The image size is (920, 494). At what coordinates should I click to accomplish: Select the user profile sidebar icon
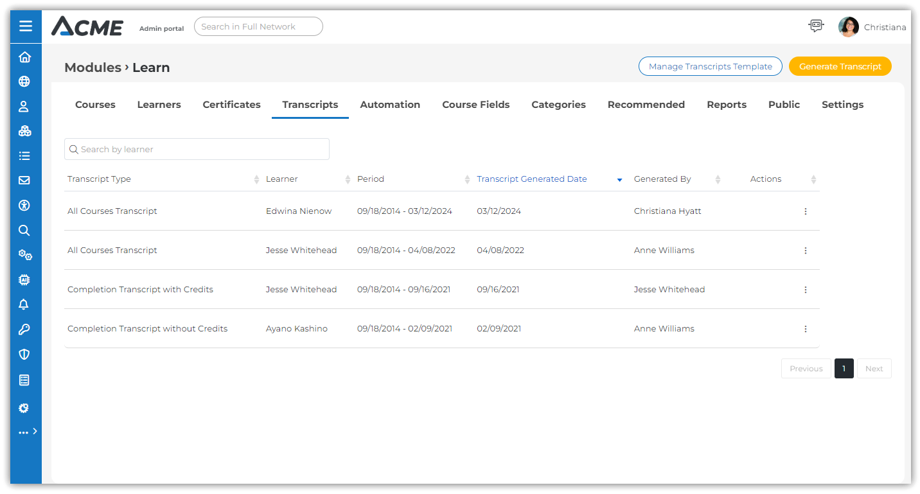pyautogui.click(x=24, y=107)
